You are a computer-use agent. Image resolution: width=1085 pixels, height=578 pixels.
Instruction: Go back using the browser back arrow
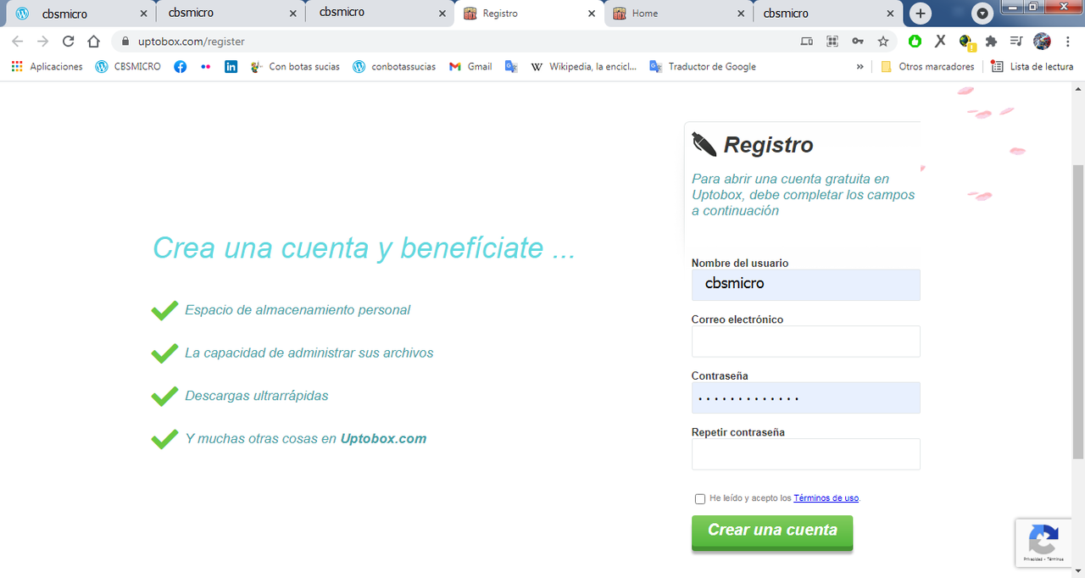17,41
